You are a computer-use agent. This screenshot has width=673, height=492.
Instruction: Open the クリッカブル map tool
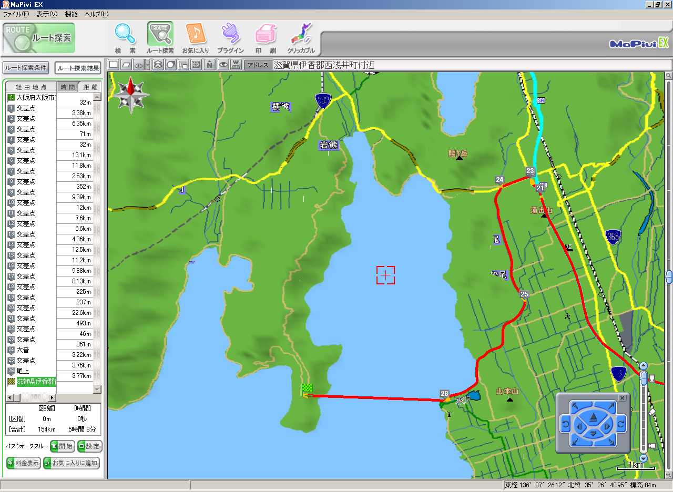pyautogui.click(x=301, y=38)
